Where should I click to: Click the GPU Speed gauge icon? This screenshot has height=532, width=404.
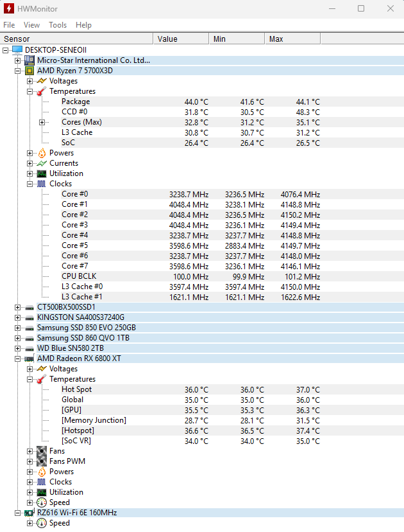(x=42, y=502)
